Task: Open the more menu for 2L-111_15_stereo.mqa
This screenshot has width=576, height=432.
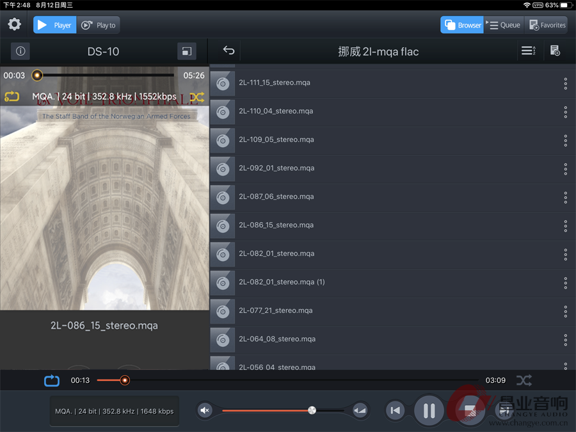Action: tap(565, 83)
